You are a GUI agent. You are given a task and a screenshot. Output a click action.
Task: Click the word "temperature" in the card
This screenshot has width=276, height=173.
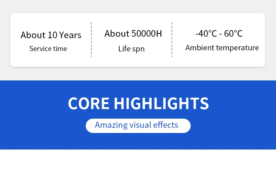coord(237,48)
